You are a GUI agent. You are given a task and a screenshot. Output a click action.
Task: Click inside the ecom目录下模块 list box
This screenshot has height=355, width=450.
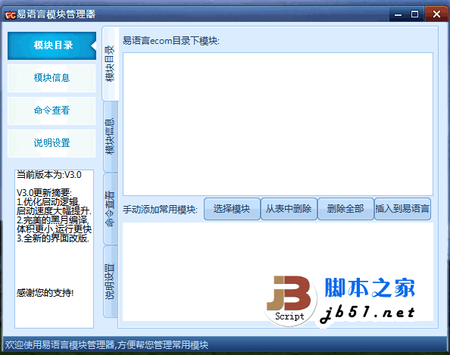click(278, 124)
